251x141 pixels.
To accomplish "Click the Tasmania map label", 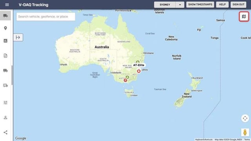I will point(129,92).
